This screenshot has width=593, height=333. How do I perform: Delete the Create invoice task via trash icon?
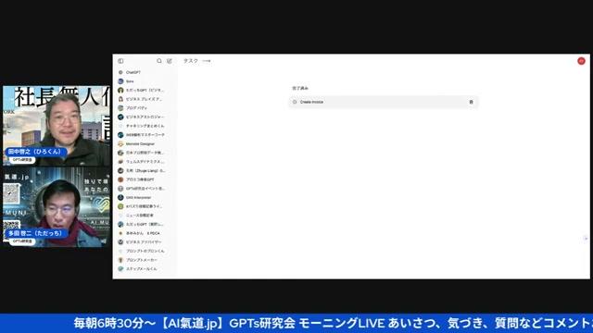[x=472, y=102]
